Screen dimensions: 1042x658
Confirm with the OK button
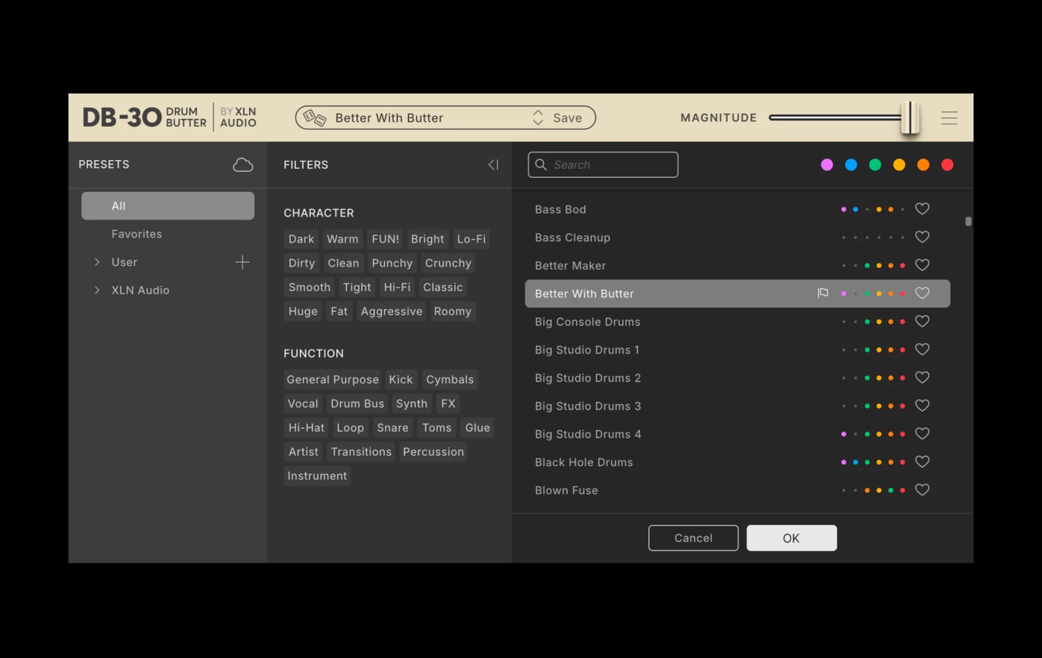pos(792,538)
